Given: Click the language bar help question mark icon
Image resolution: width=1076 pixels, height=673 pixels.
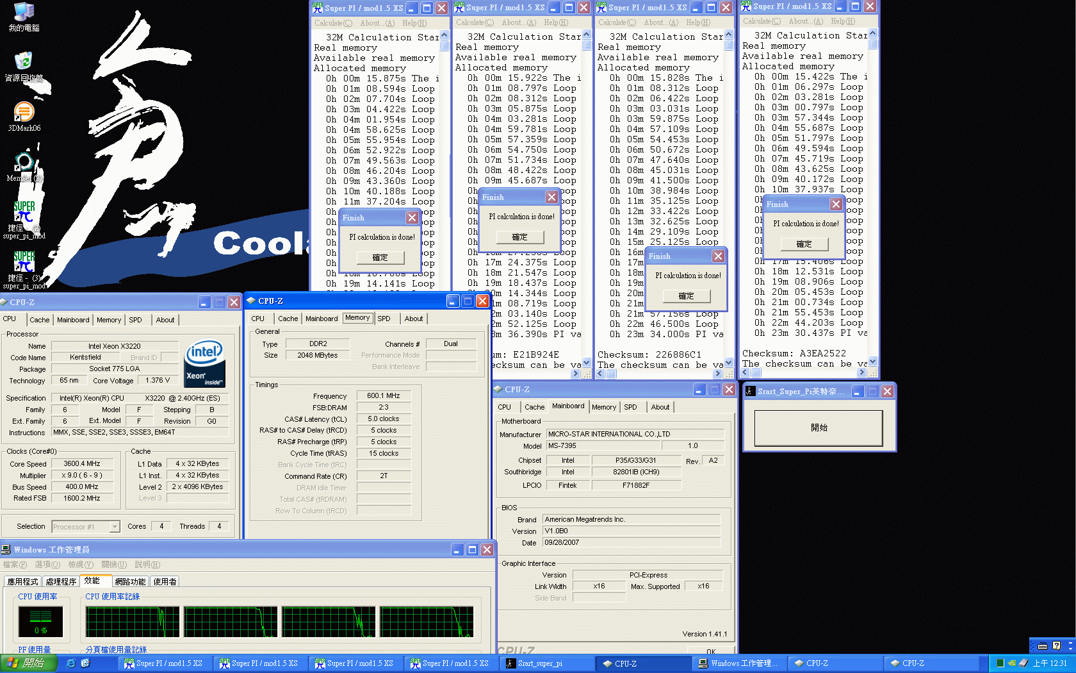Looking at the screenshot, I should [1057, 646].
